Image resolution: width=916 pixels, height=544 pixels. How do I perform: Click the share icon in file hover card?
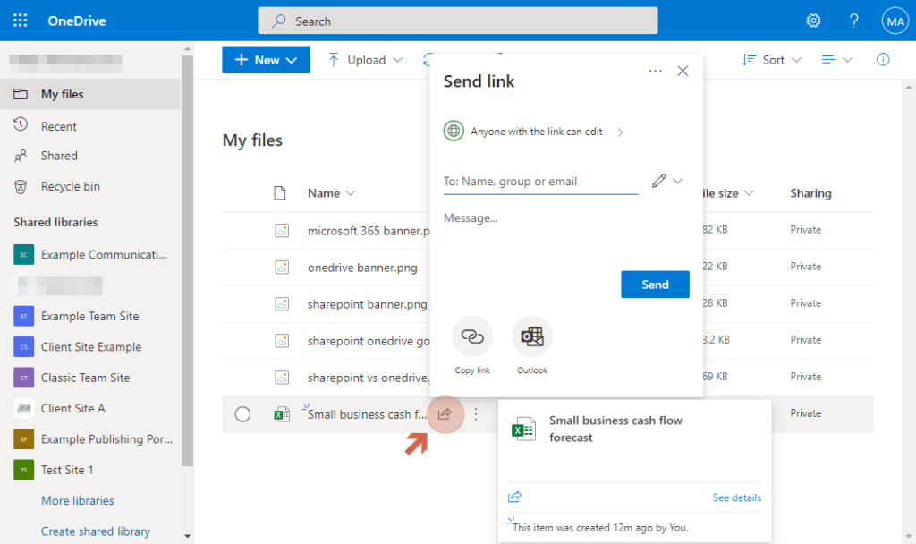coord(514,497)
